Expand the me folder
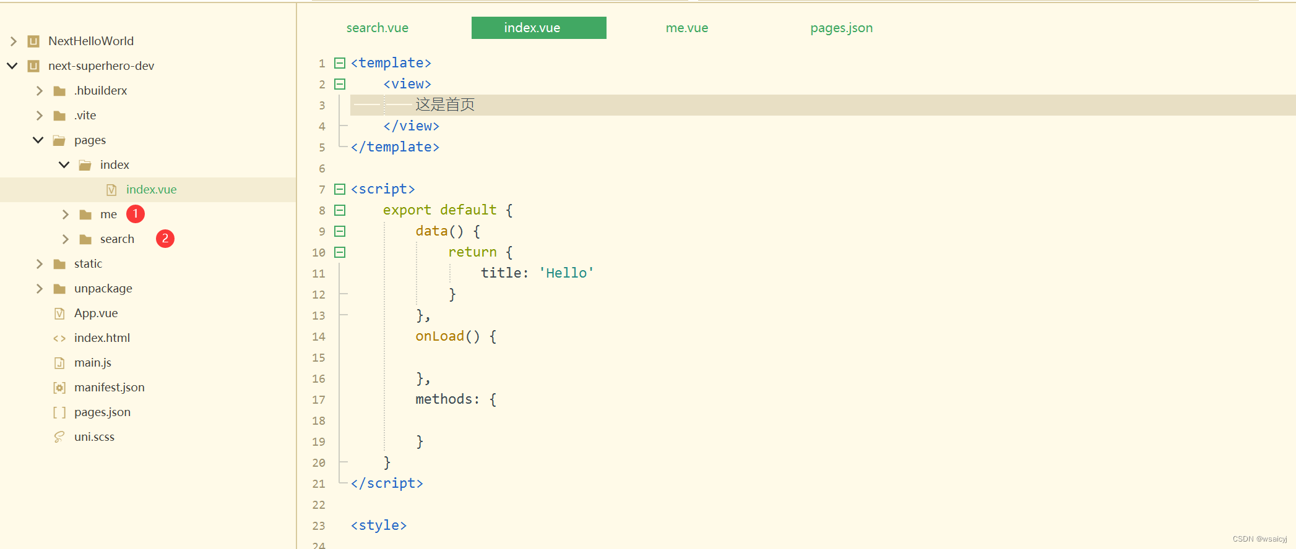1296x549 pixels. pos(65,215)
